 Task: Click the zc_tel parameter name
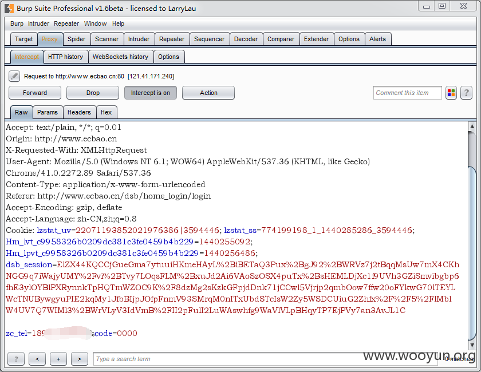click(x=16, y=333)
